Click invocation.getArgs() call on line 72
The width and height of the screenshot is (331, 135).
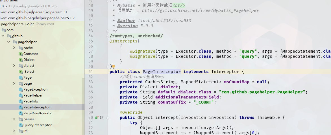click(206, 128)
